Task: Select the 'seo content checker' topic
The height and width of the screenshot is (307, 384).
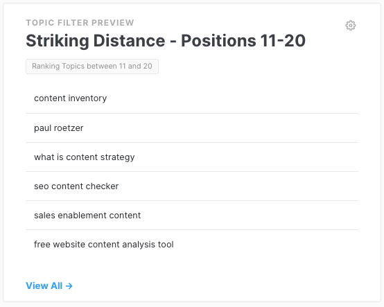Action: pos(192,186)
